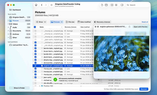Open the Date modified filter button
The image size is (157, 95).
click(84, 22)
